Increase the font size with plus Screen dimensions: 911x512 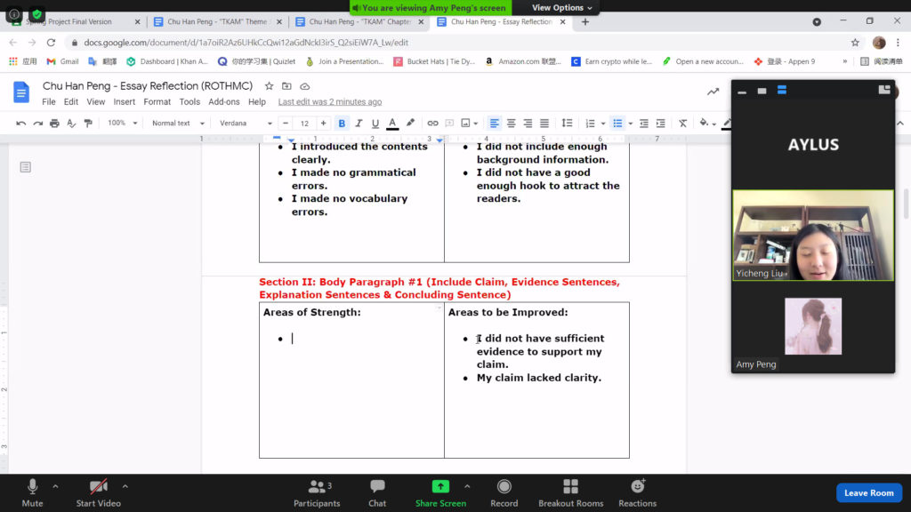point(324,123)
